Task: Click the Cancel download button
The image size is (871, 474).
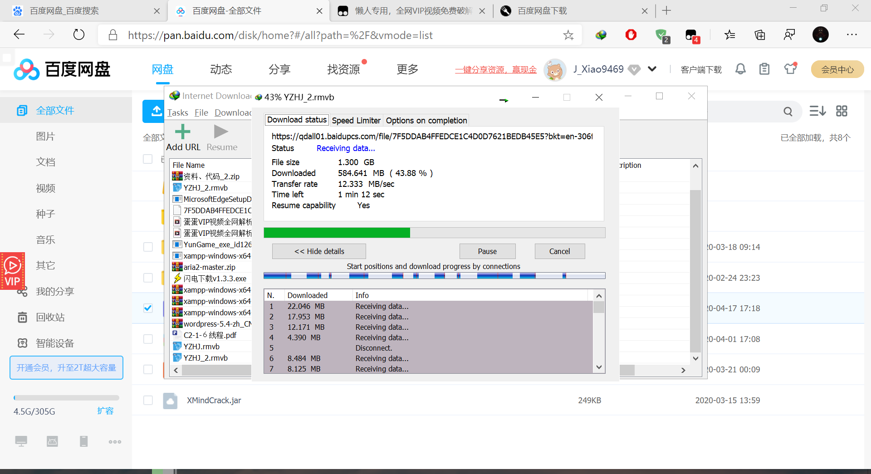Action: tap(559, 251)
